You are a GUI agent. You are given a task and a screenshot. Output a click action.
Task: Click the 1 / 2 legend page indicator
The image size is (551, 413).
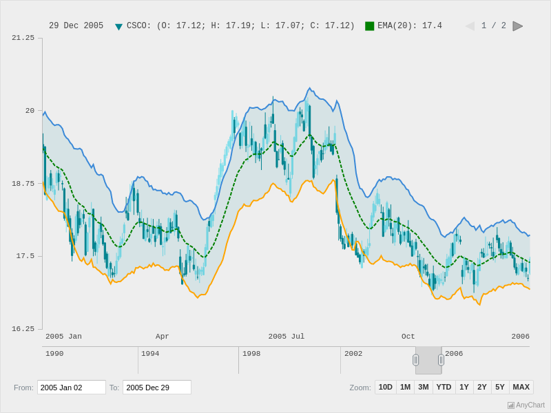tap(494, 25)
